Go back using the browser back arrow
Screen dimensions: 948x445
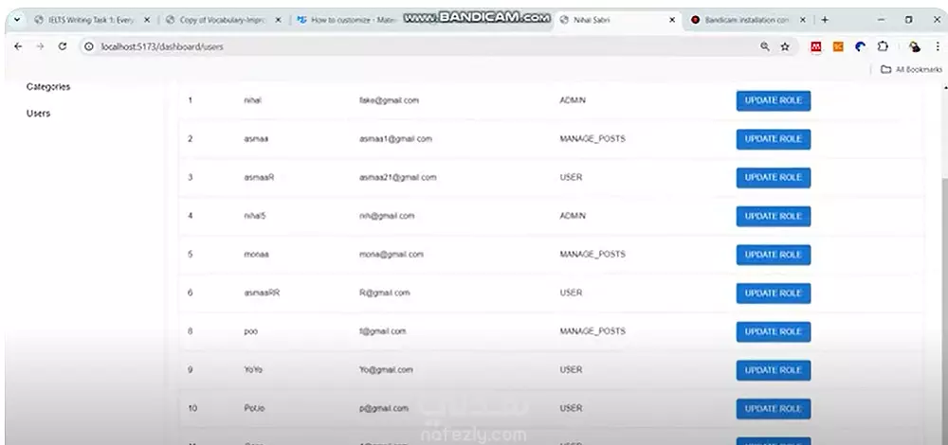(18, 46)
